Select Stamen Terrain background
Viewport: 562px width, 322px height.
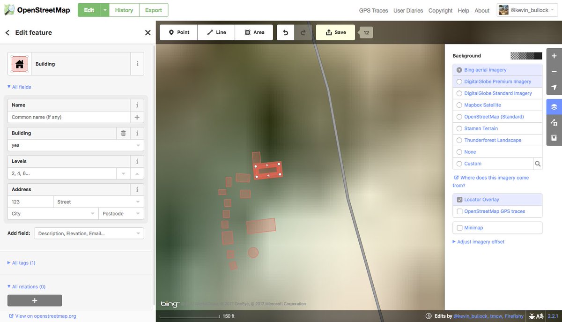(x=497, y=128)
